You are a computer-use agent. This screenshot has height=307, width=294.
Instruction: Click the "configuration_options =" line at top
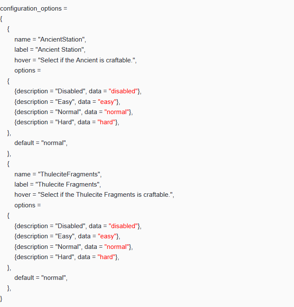click(x=34, y=8)
